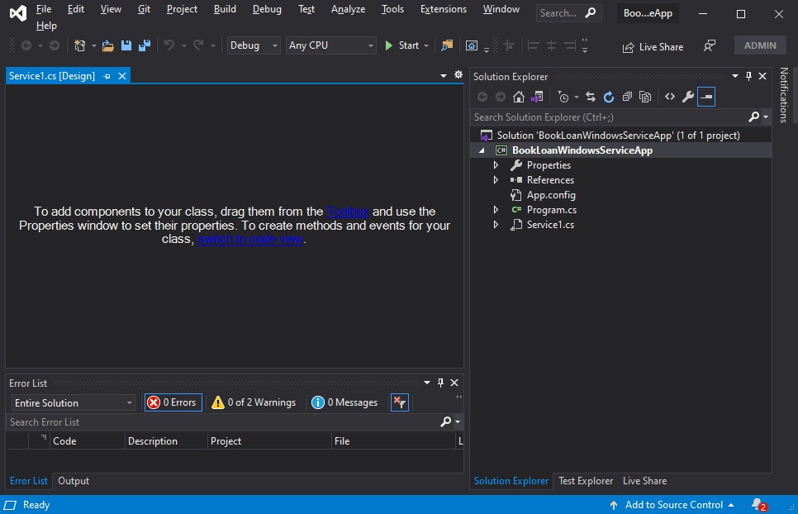Click the Search Solution Explorer field
The height and width of the screenshot is (514, 798).
610,117
